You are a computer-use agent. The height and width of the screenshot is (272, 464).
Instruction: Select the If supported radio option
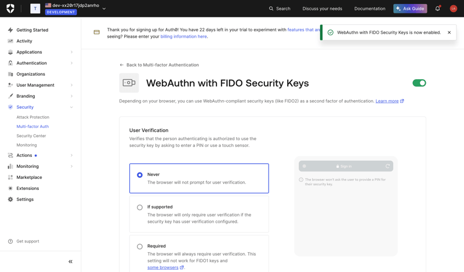140,207
